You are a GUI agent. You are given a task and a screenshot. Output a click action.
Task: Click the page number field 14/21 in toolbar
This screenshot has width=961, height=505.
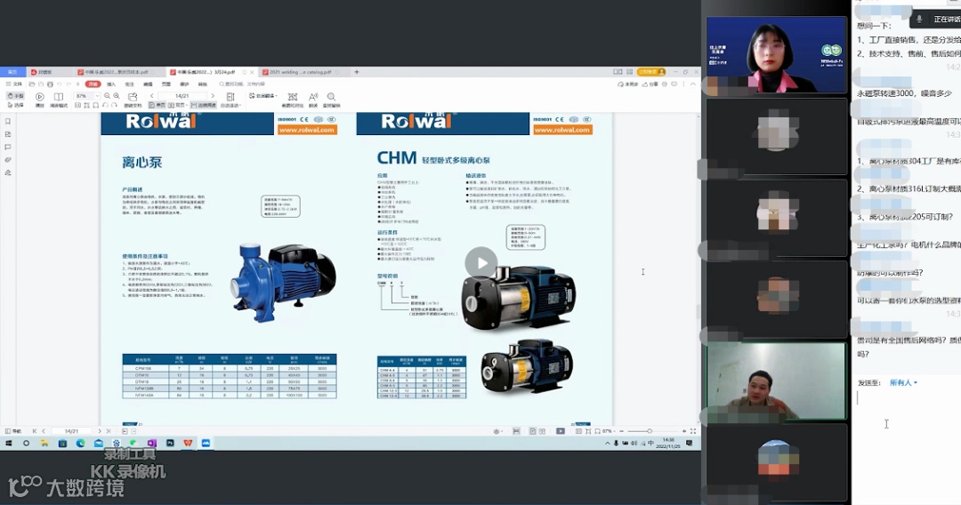[182, 96]
